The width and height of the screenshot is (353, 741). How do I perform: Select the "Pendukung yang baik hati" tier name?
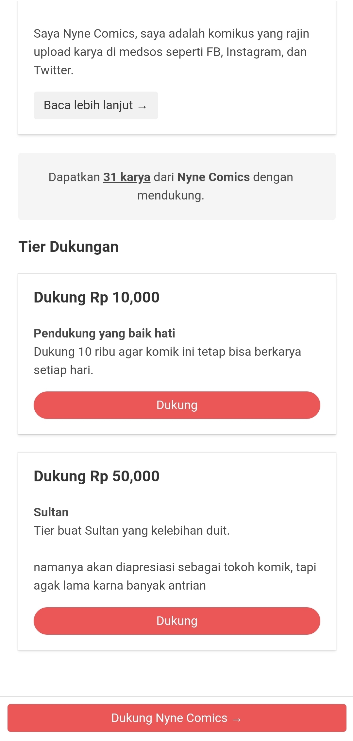[104, 333]
